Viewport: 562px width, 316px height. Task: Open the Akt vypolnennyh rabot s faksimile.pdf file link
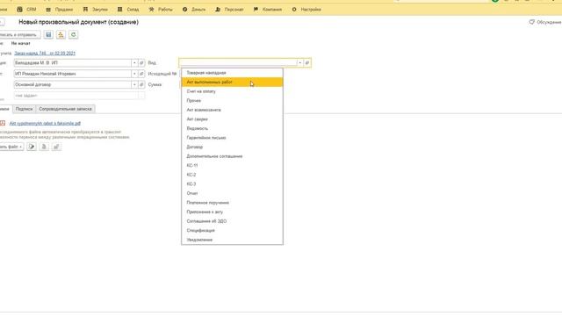pyautogui.click(x=45, y=123)
